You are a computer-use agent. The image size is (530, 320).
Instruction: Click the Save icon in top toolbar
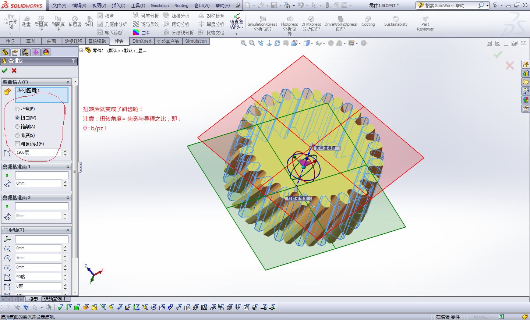coord(274,5)
